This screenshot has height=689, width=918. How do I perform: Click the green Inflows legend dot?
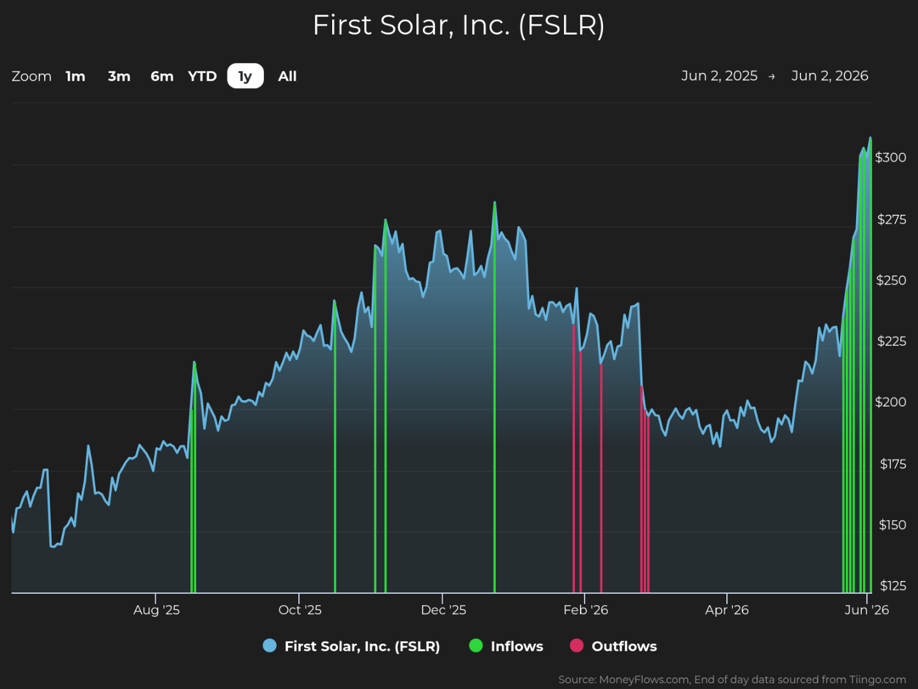pos(476,646)
